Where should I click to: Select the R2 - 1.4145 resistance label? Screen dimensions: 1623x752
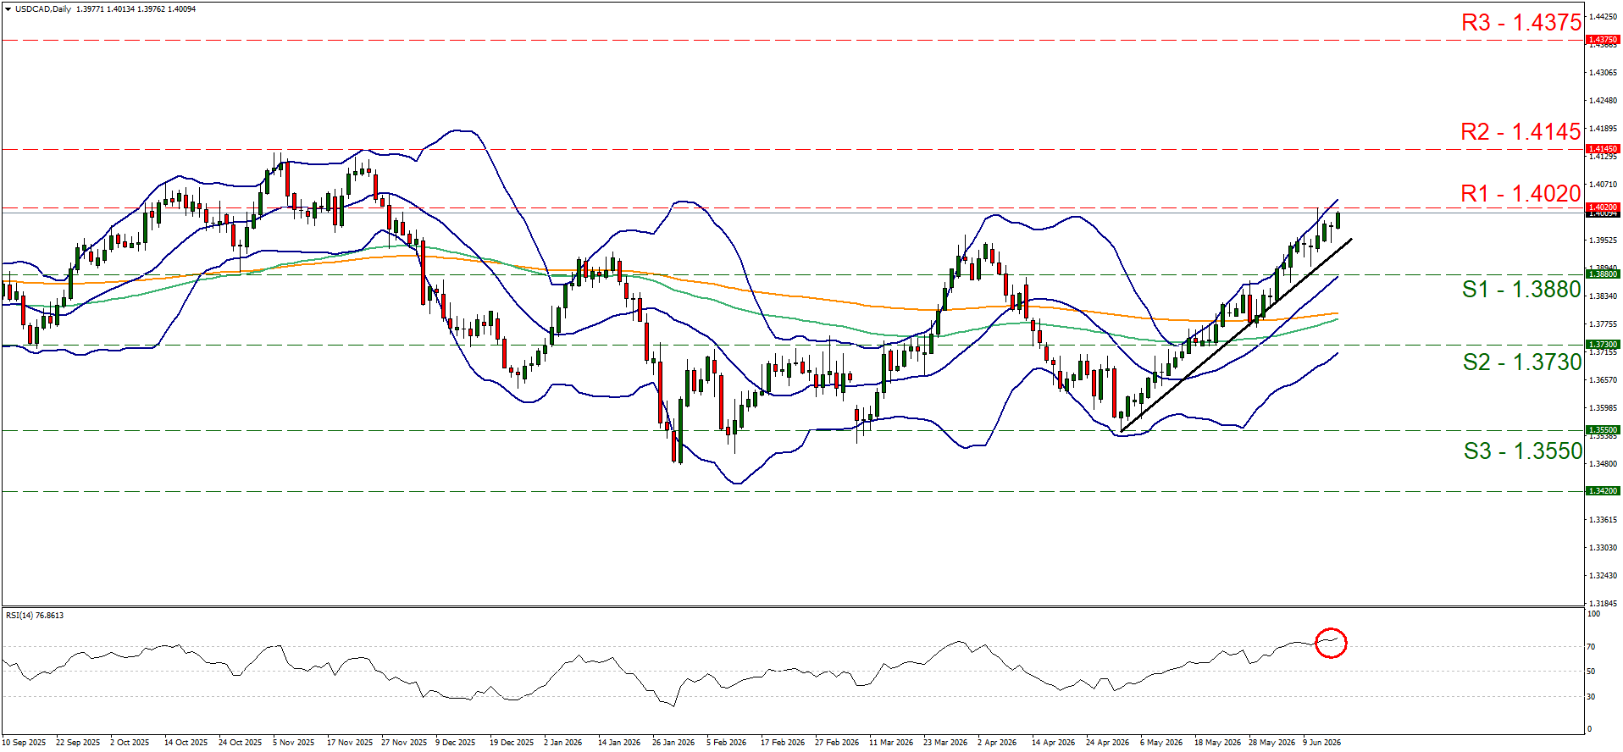(1521, 132)
